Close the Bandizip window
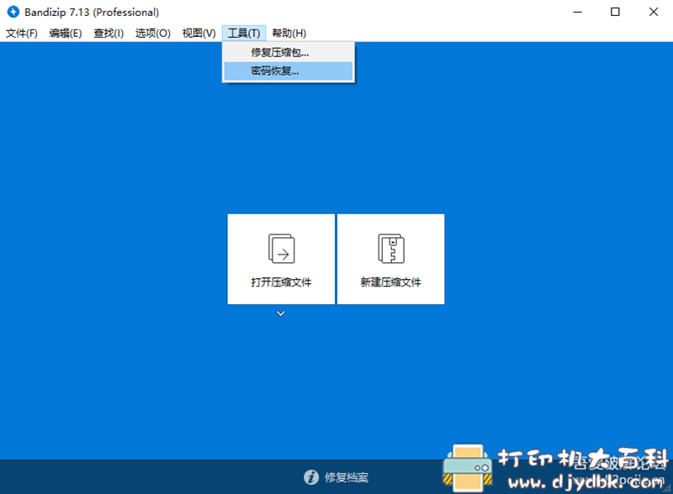This screenshot has height=494, width=673. [x=654, y=12]
